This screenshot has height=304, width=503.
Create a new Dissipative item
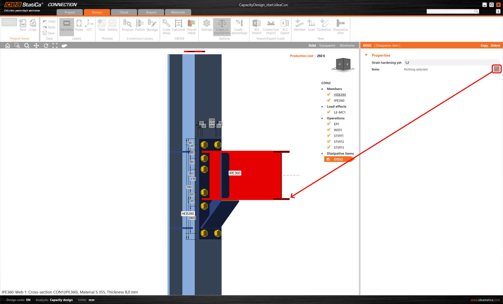click(340, 26)
